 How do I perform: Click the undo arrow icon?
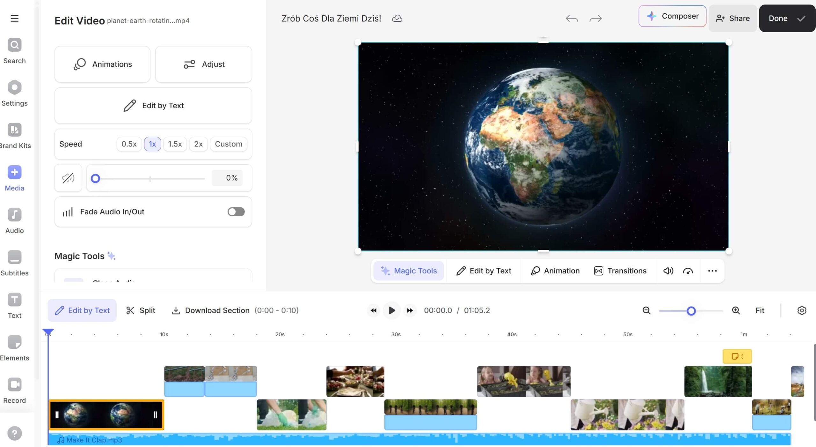572,19
